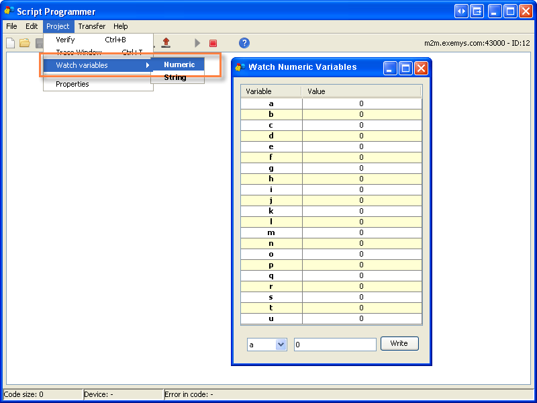This screenshot has height=403, width=537.
Task: Maximize the Watch Numeric Variables window
Action: (x=405, y=68)
